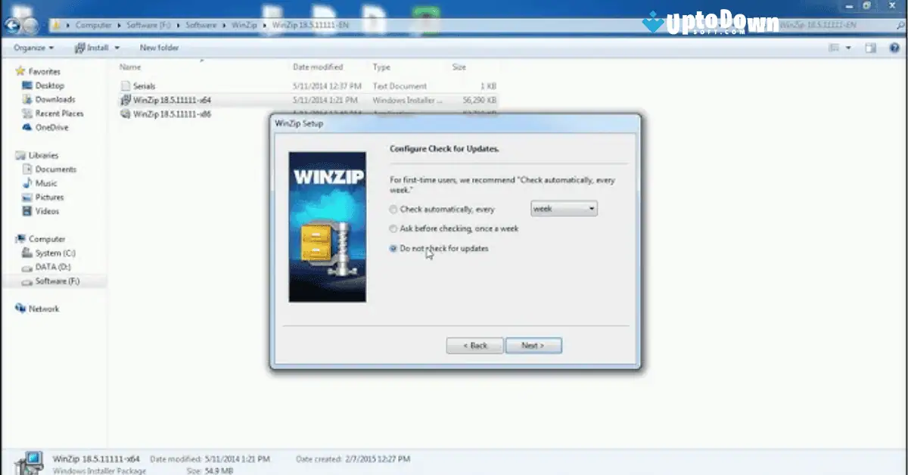Open the week frequency dropdown

[x=592, y=208]
